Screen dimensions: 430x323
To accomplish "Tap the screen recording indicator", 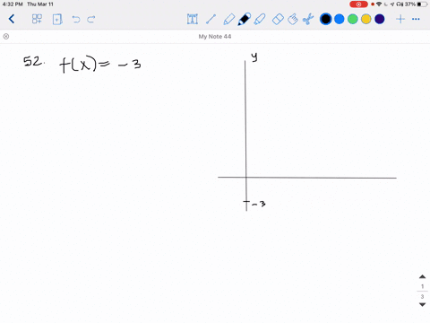I will (x=358, y=4).
